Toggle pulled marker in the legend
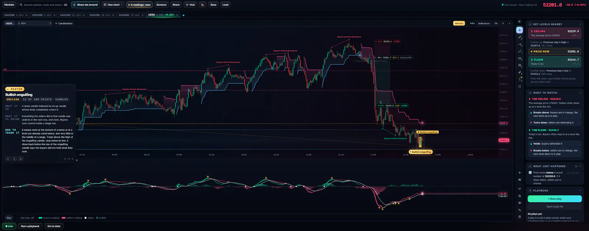The image size is (589, 231). [101, 218]
